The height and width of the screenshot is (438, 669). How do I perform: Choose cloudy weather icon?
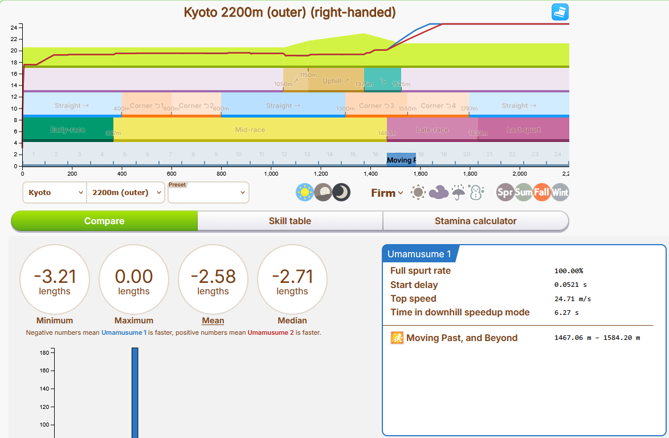438,193
